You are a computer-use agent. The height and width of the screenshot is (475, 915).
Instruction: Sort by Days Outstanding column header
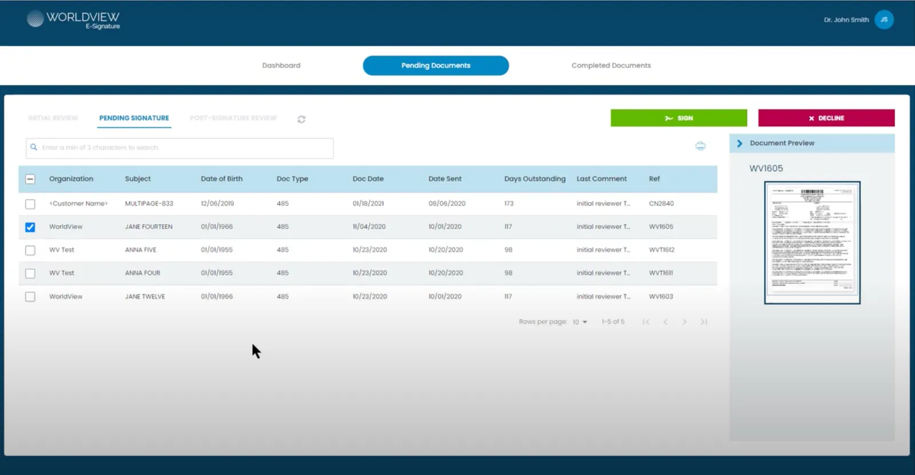click(535, 179)
